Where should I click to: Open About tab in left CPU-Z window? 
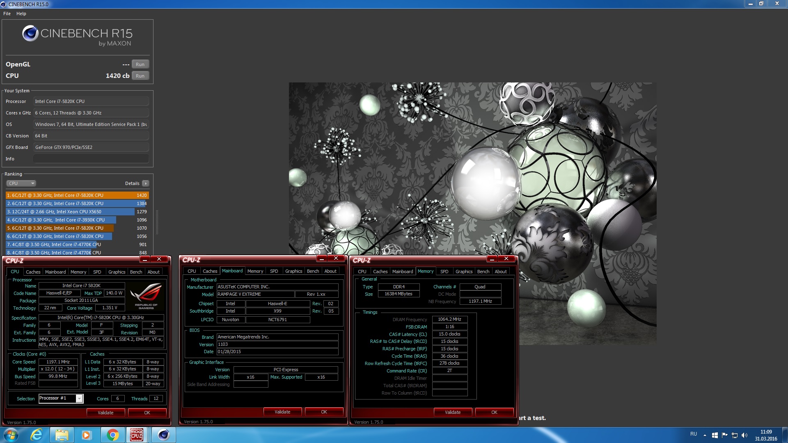[153, 272]
